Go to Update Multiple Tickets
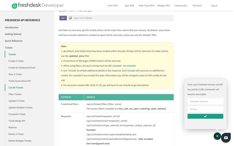Screen dimensions: 234x146 21,107
